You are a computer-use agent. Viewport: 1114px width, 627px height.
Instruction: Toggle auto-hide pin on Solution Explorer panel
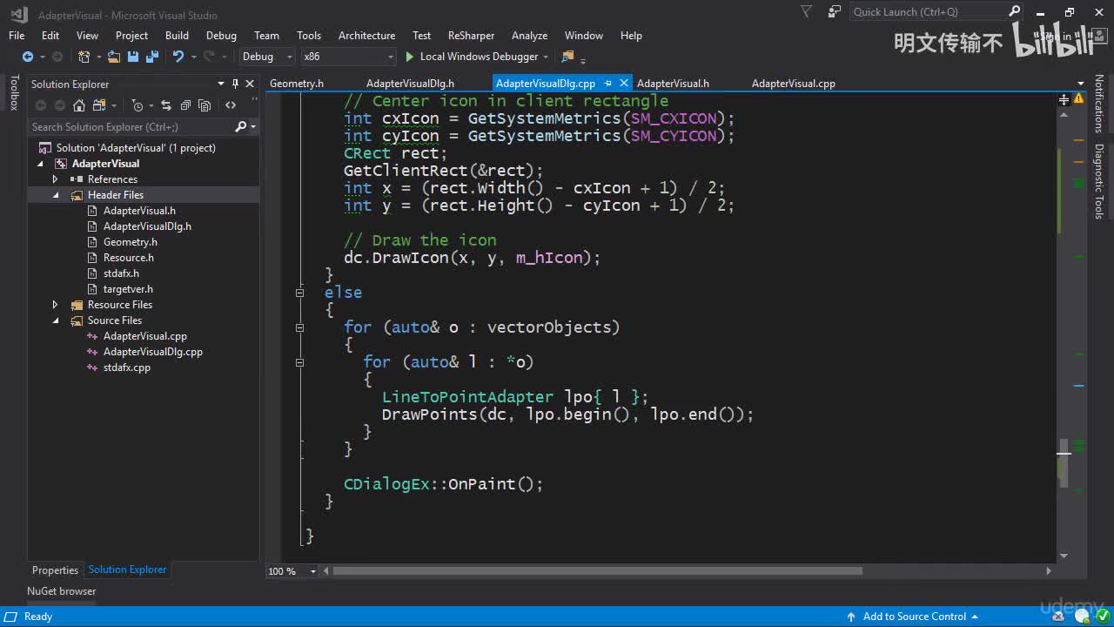point(235,84)
